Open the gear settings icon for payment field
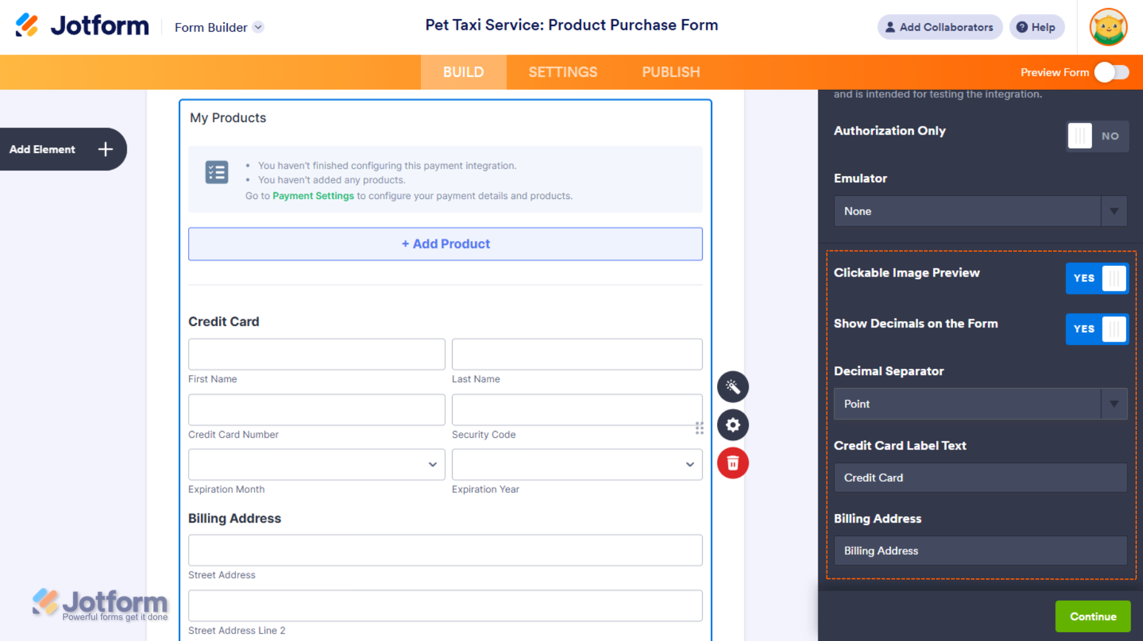 [733, 425]
